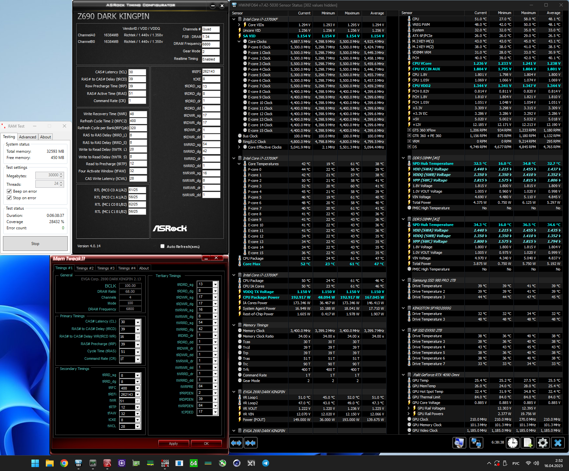Click Average column header in right panel
The height and width of the screenshot is (471, 569).
[550, 13]
